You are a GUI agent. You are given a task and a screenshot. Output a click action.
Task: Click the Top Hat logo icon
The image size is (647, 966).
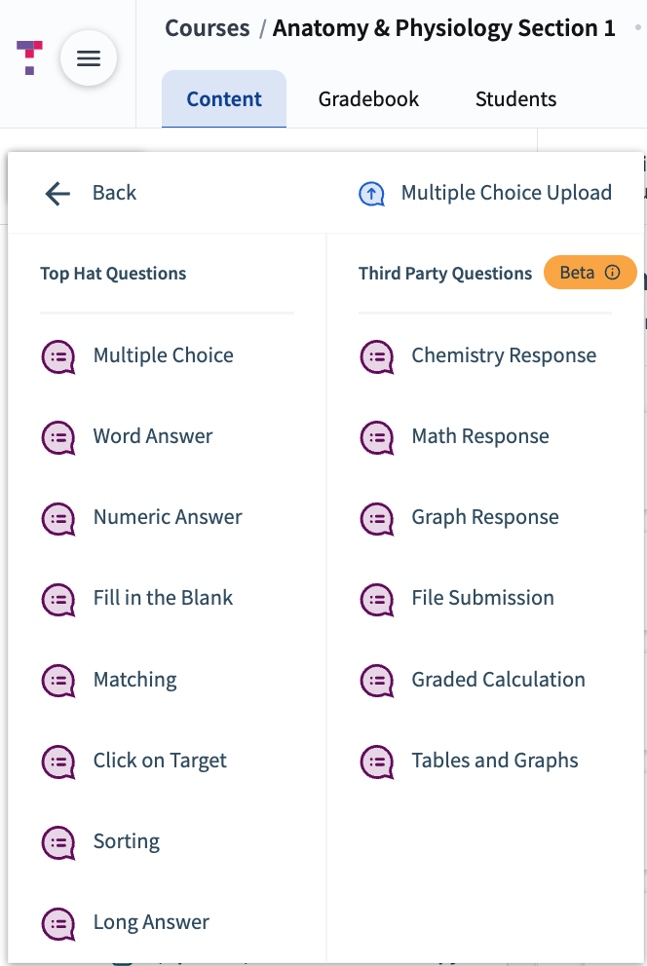[x=29, y=57]
